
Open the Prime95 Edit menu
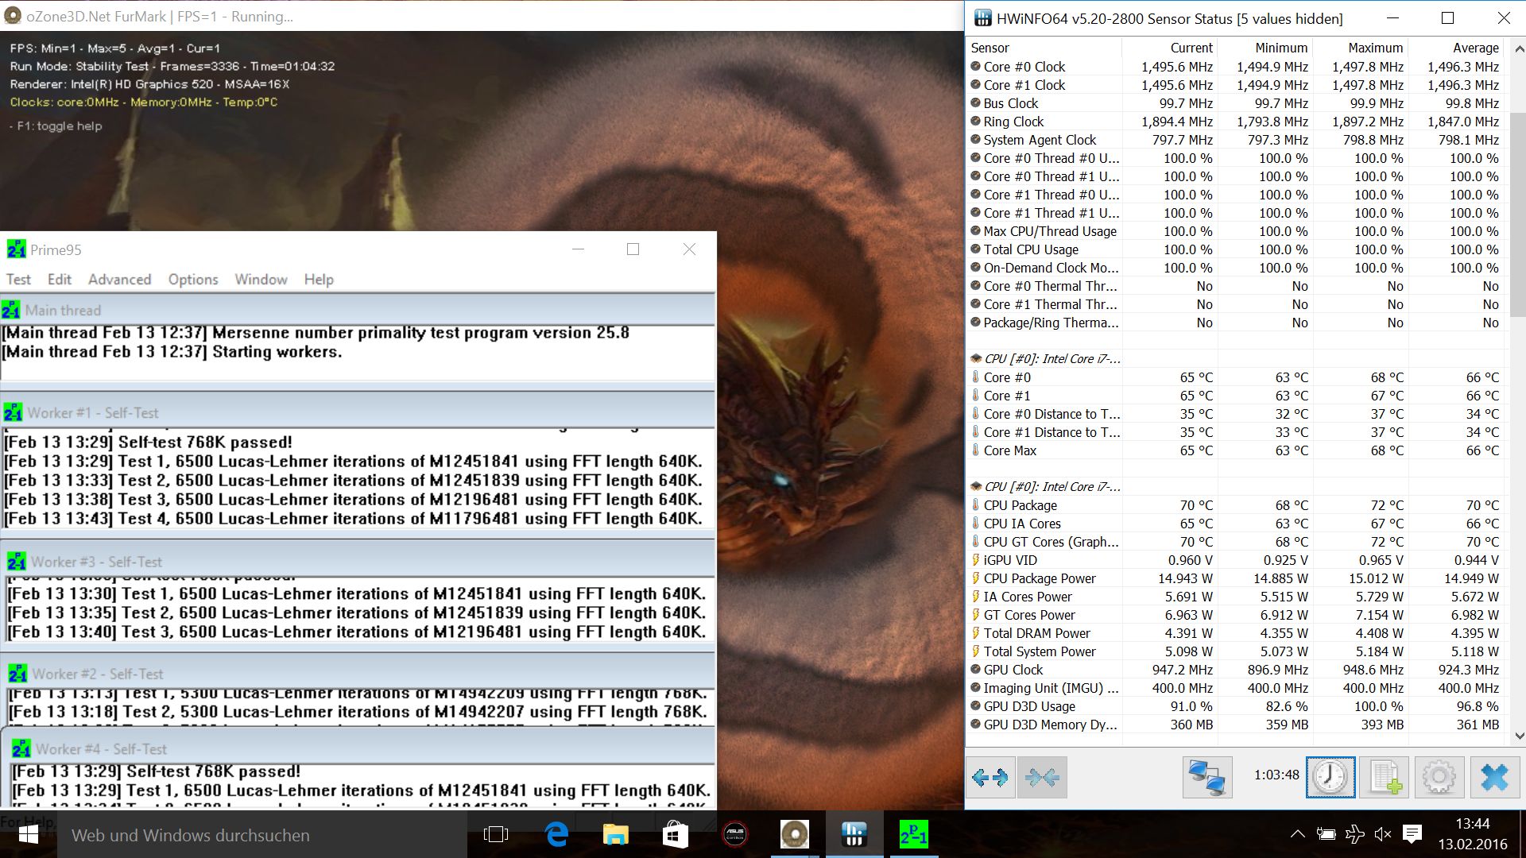pos(60,280)
